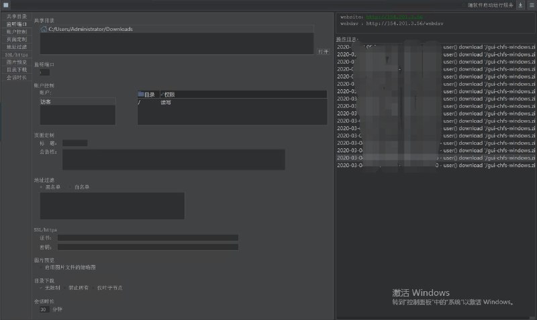Choose 禁止所有 under directory download
The height and width of the screenshot is (320, 537).
[65, 287]
